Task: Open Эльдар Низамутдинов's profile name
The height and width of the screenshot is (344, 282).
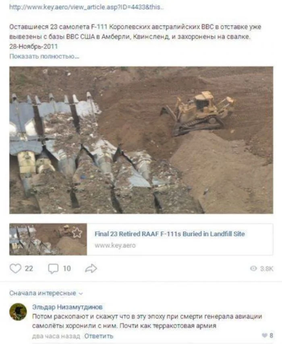Action: (x=67, y=307)
